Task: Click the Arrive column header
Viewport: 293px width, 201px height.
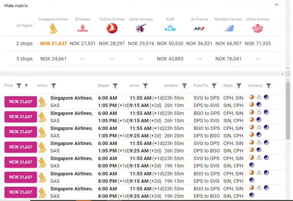Action: [x=134, y=86]
